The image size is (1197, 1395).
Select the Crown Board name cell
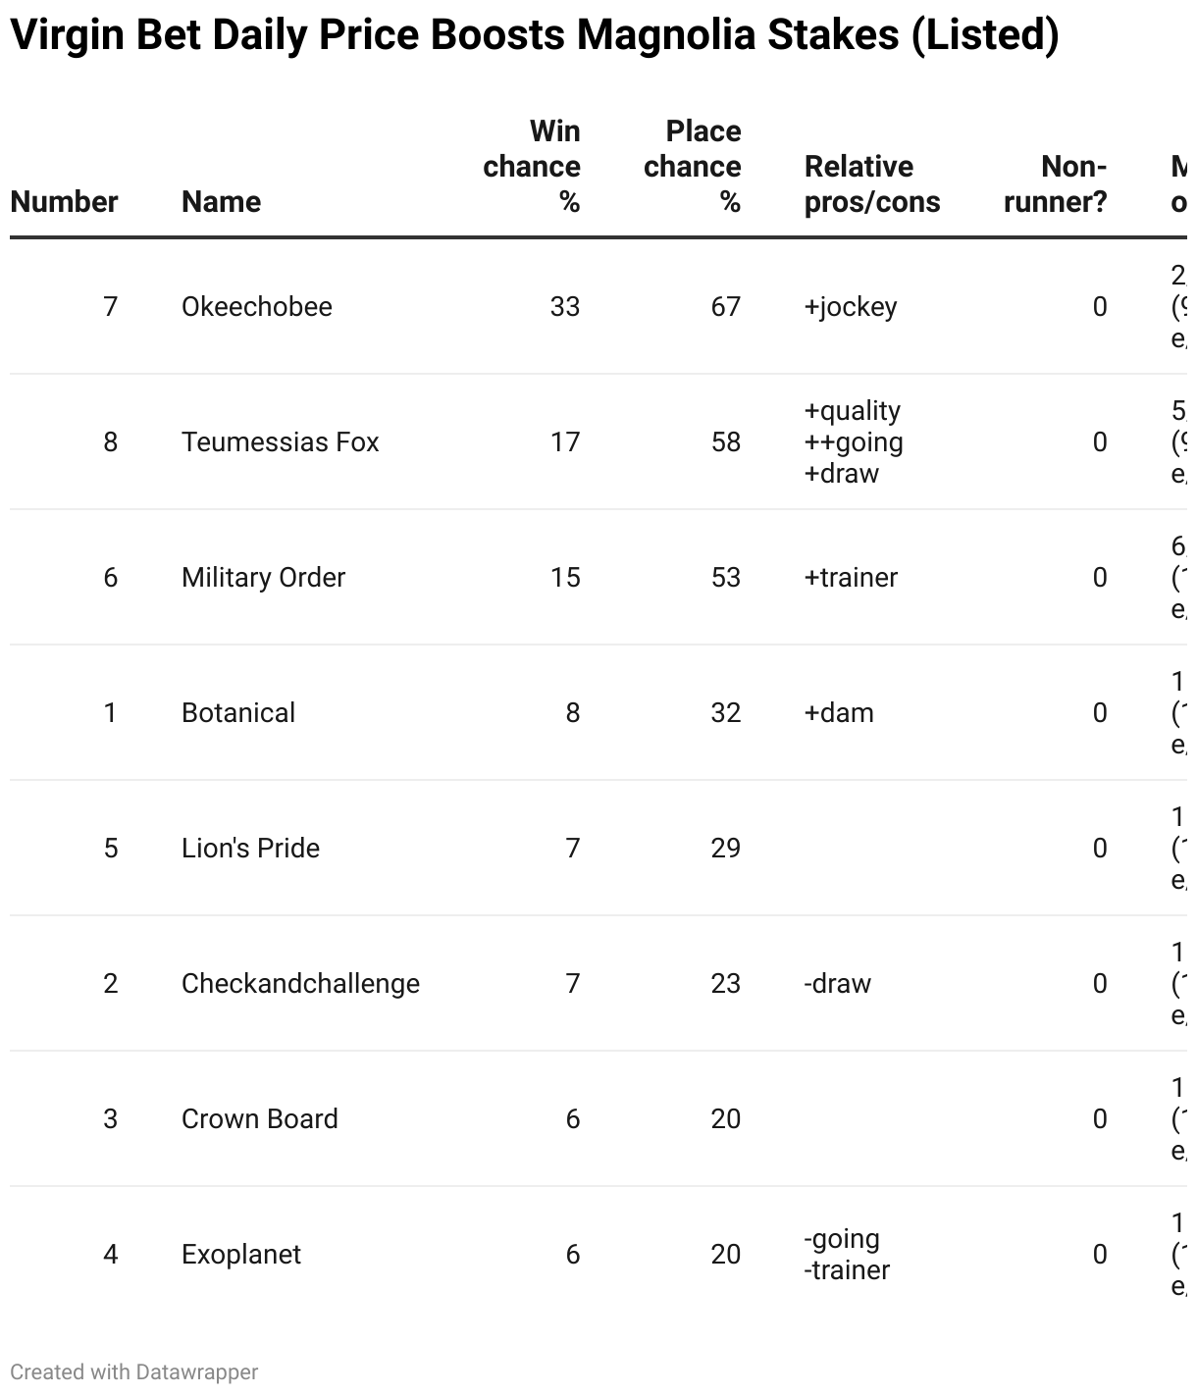click(259, 1119)
